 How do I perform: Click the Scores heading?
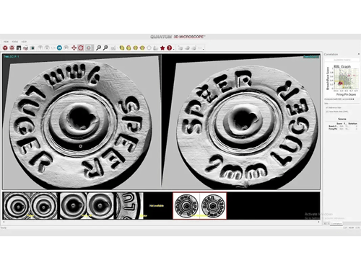point(342,119)
